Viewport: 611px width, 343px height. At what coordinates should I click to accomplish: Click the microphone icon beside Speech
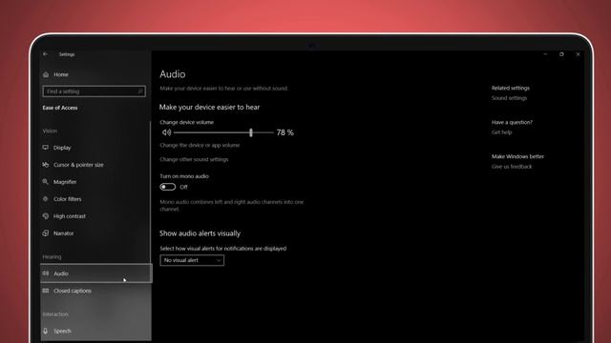pyautogui.click(x=46, y=331)
